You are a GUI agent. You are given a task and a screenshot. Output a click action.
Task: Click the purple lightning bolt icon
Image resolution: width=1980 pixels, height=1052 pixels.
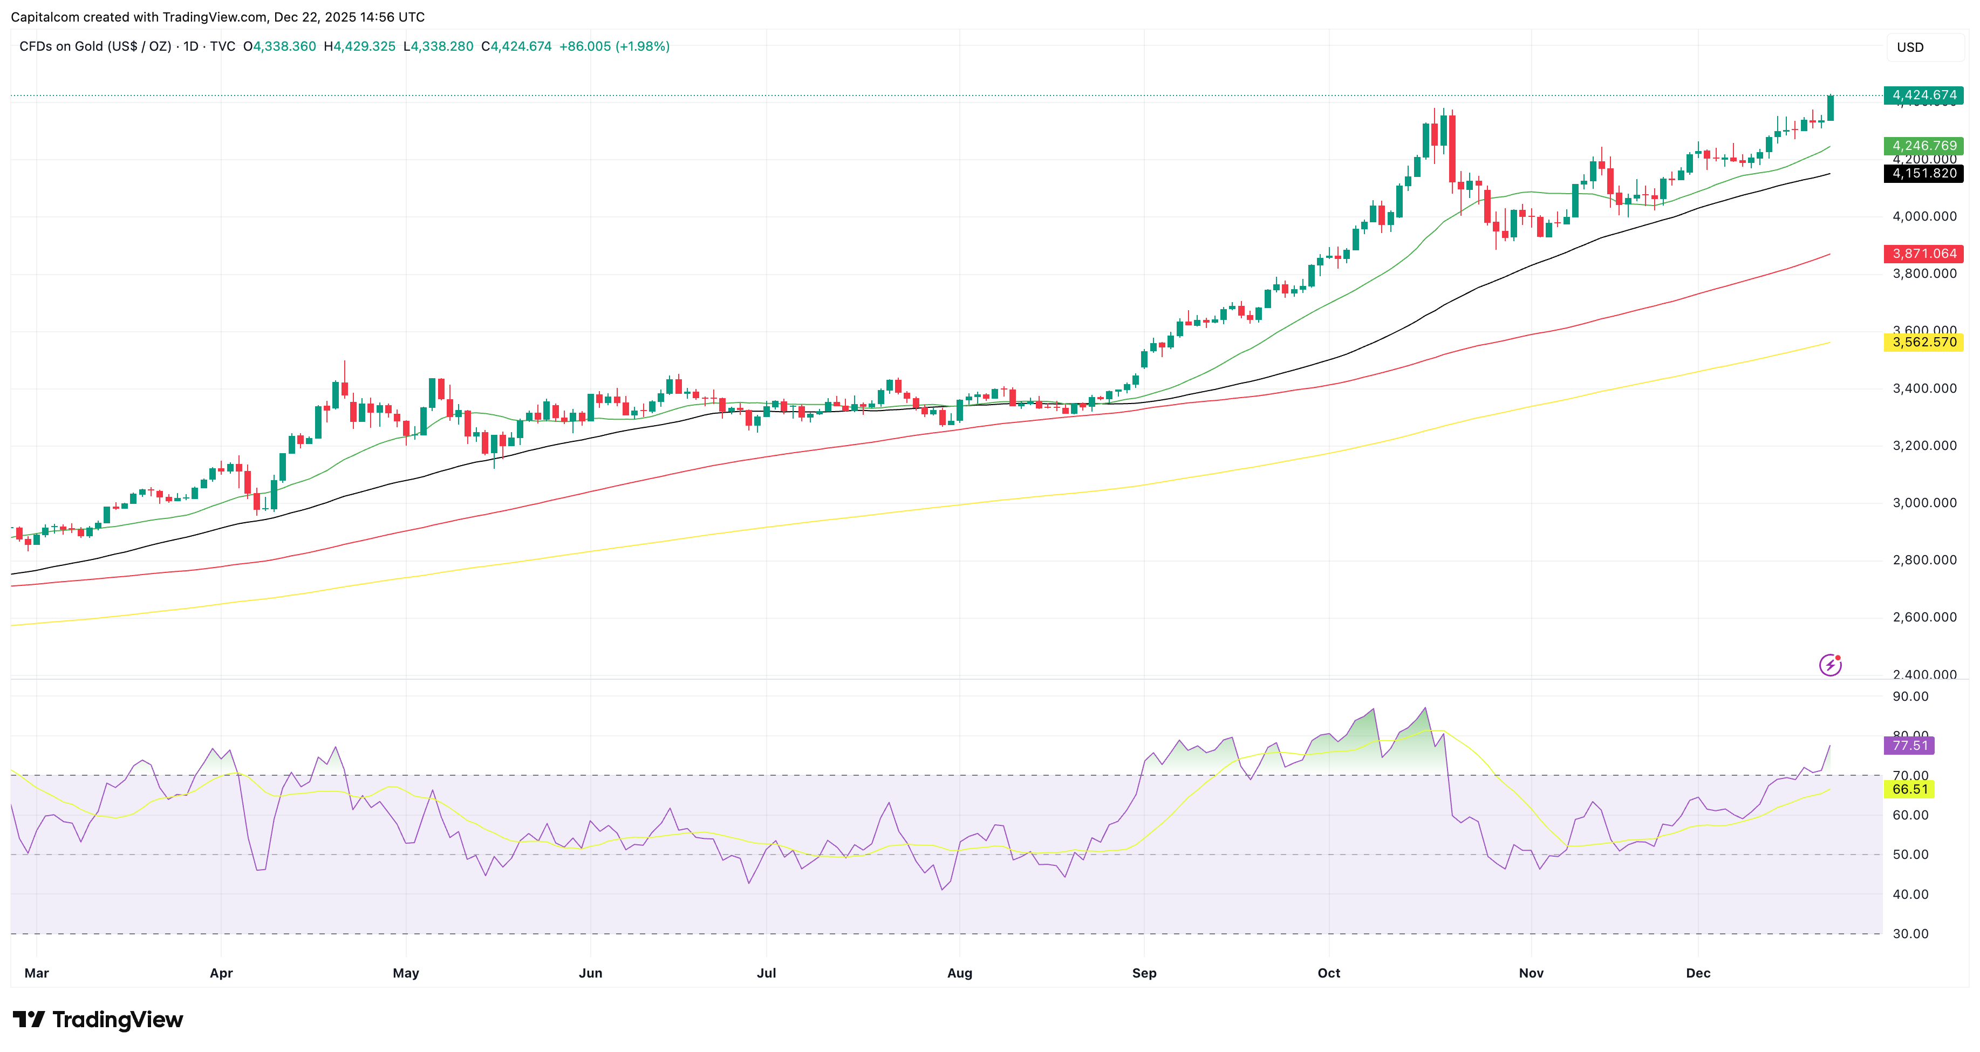pyautogui.click(x=1829, y=665)
